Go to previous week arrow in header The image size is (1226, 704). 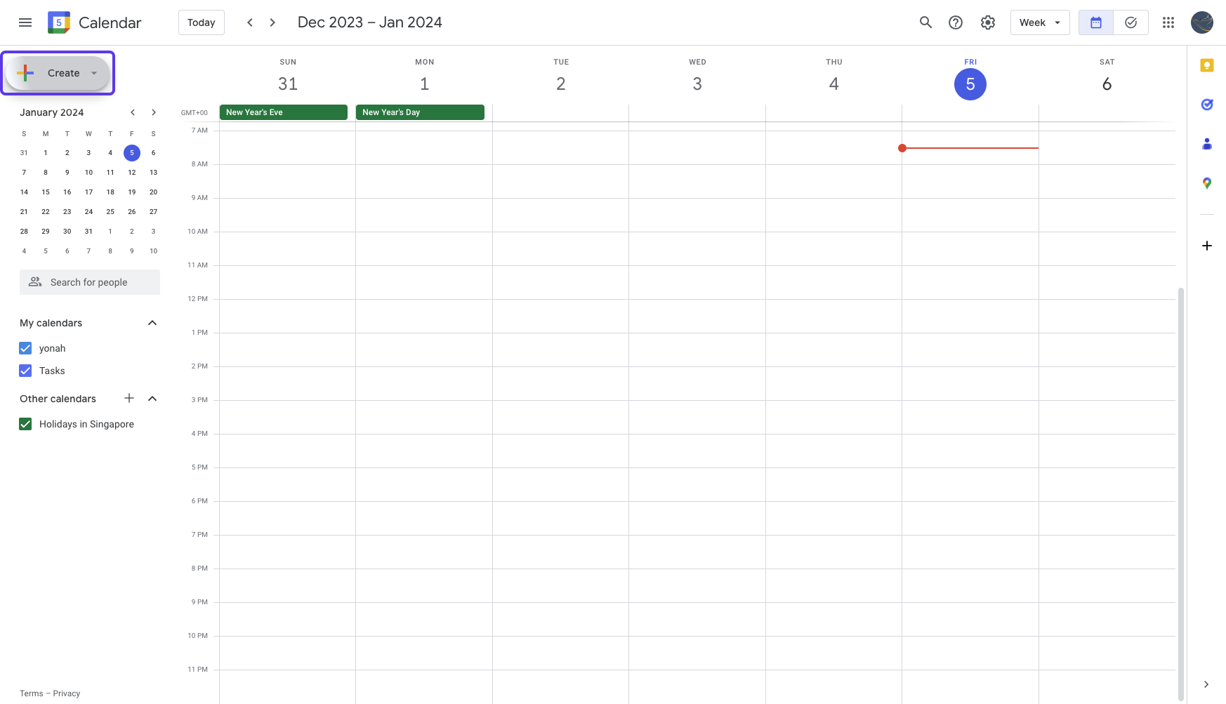(x=249, y=22)
